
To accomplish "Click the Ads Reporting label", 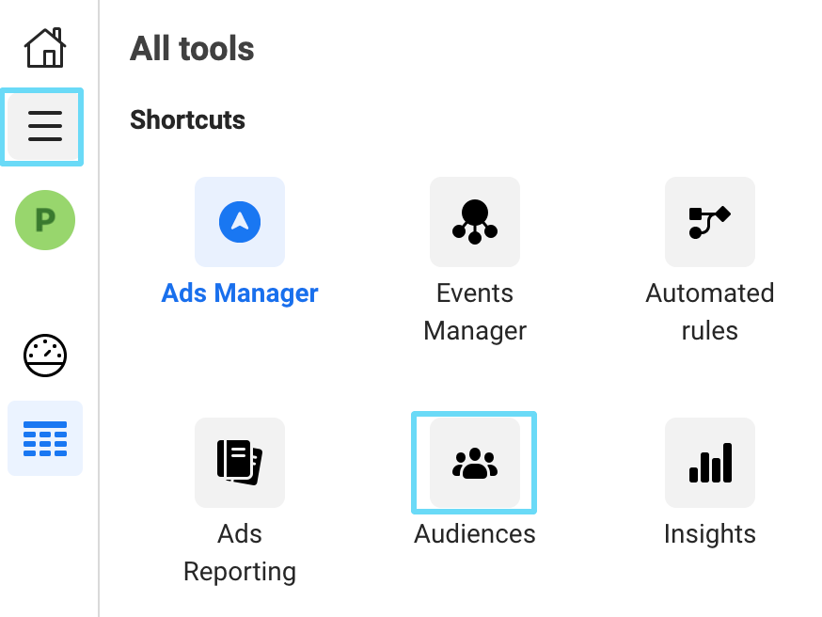I will [240, 553].
